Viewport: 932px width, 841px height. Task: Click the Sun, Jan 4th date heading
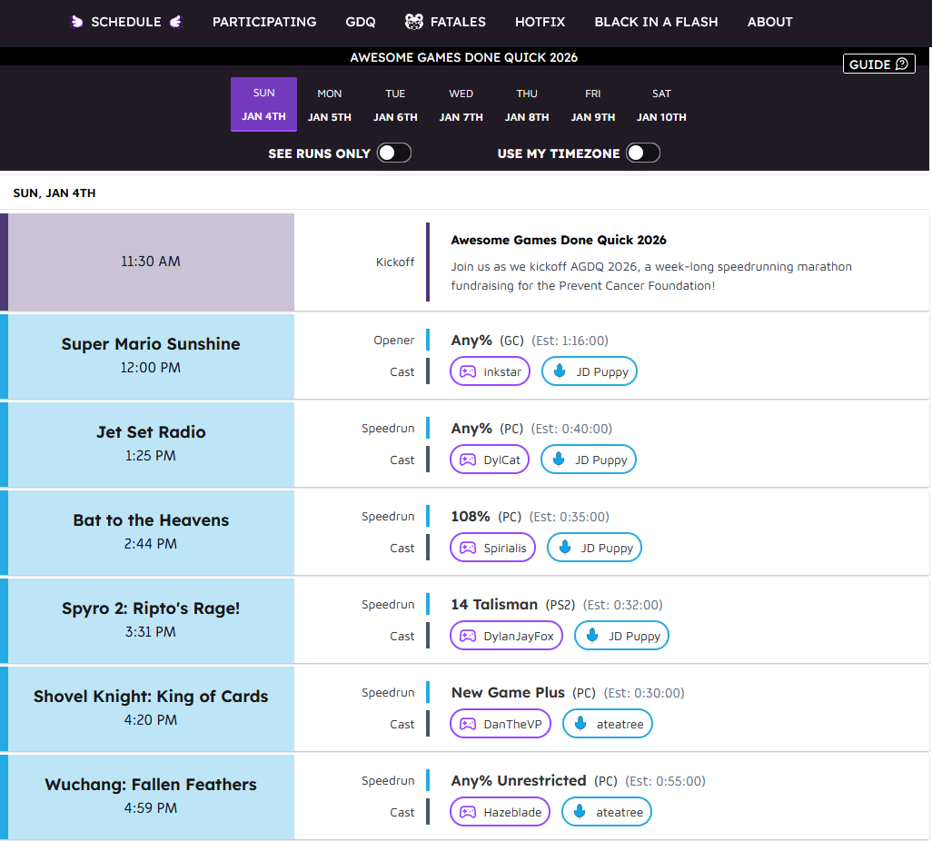(x=55, y=193)
